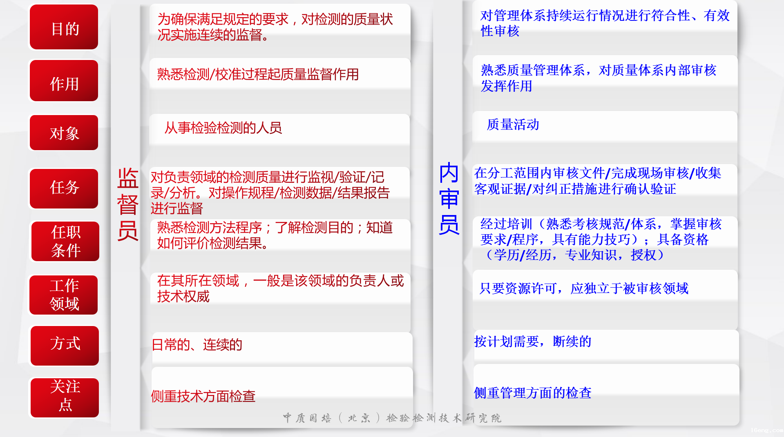Viewport: 784px width, 437px height.
Task: Click the 中质国培 watermark text
Action: 392,418
